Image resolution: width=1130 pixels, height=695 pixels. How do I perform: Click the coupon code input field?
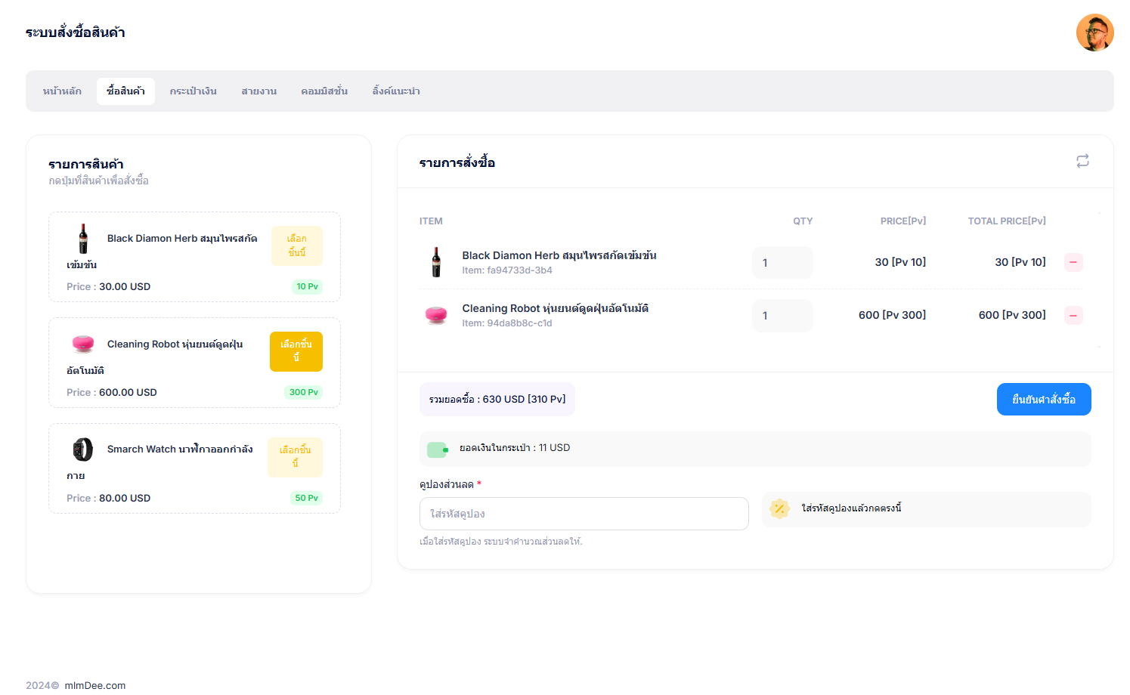pos(584,514)
